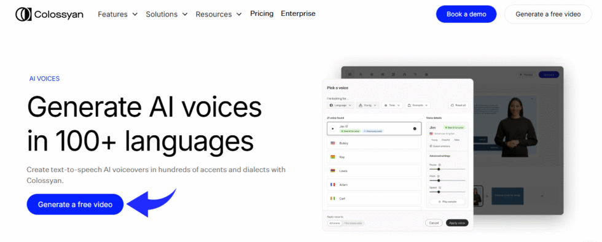Adjust the Speed slider handle
This screenshot has height=242, width=602.
click(439, 192)
